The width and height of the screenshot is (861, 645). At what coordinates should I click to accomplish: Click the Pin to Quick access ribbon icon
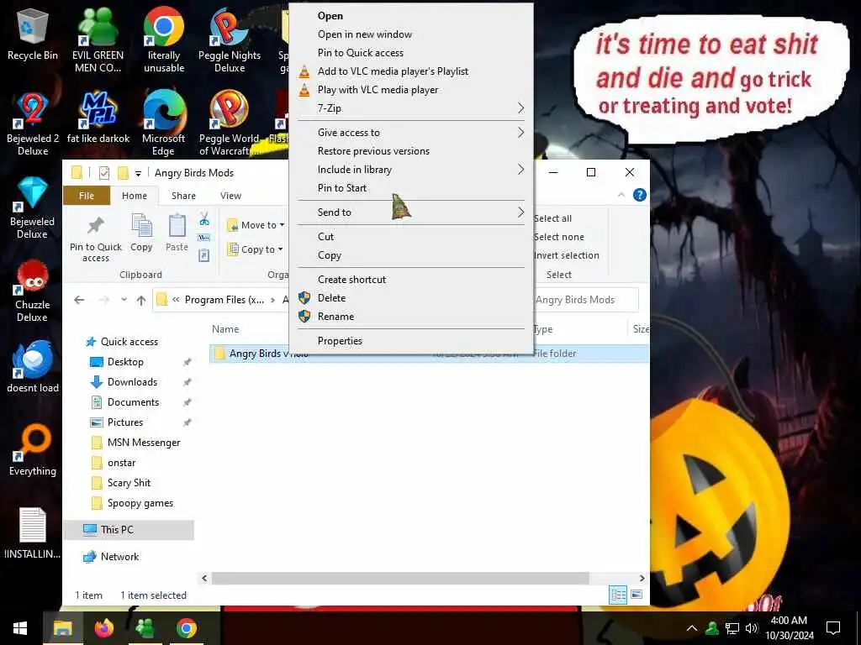point(96,239)
